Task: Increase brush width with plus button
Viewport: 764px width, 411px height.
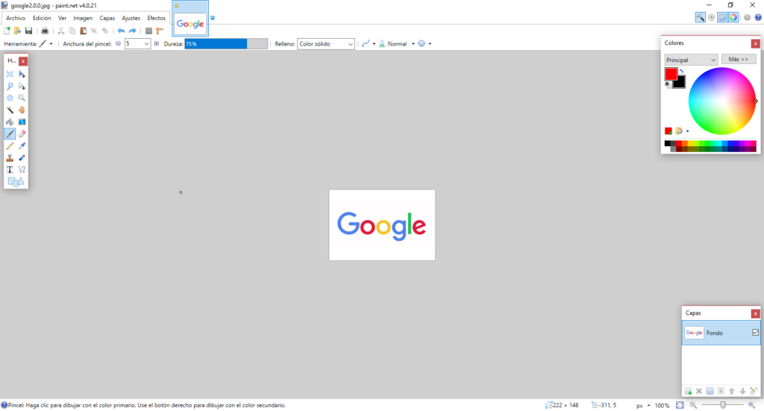Action: (157, 44)
